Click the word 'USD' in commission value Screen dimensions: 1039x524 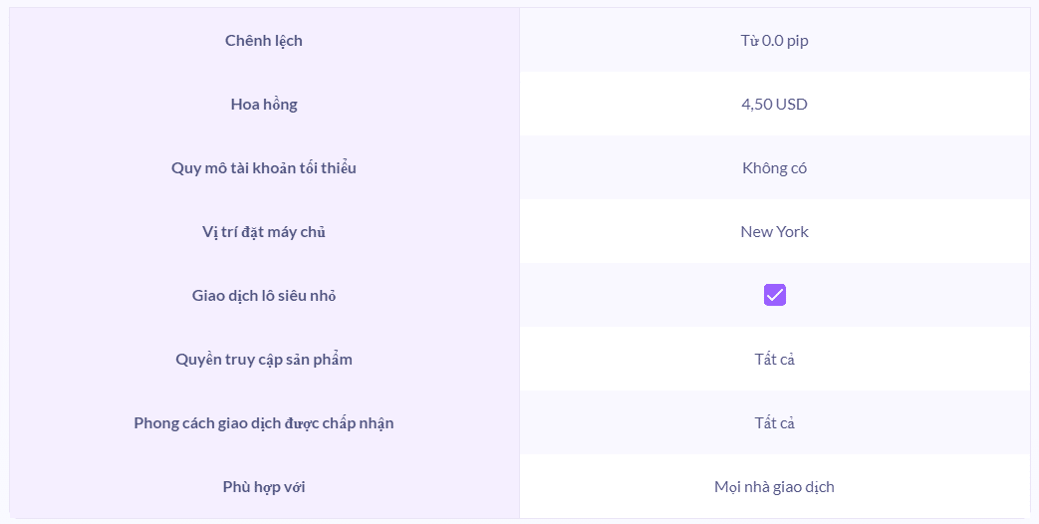(791, 105)
